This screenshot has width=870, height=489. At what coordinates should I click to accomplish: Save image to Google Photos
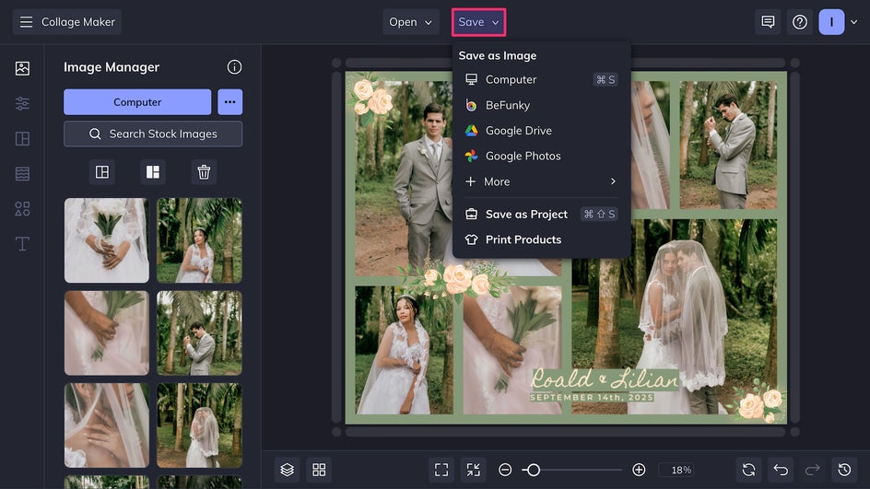(x=541, y=156)
